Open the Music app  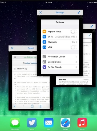click(x=82, y=123)
